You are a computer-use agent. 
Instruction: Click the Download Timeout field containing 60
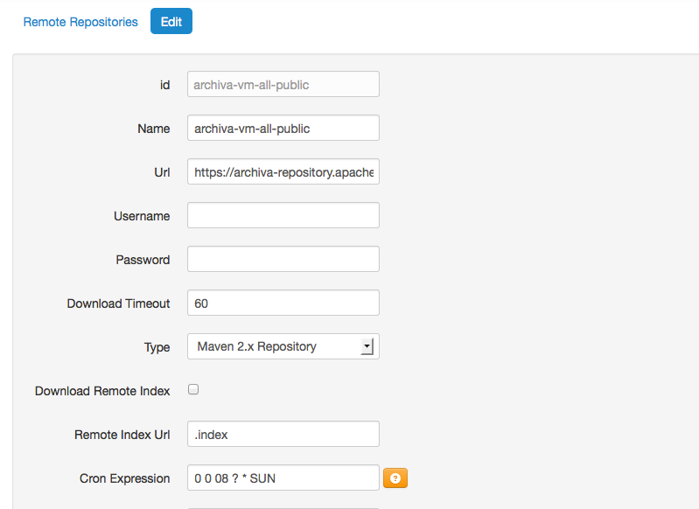[283, 303]
